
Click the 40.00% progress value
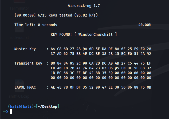tap(145, 25)
